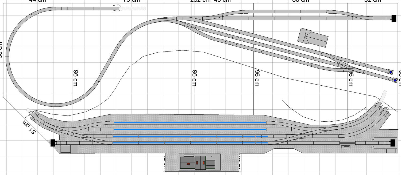
Task: Click the dashed track end at lower left
Action: [29, 110]
